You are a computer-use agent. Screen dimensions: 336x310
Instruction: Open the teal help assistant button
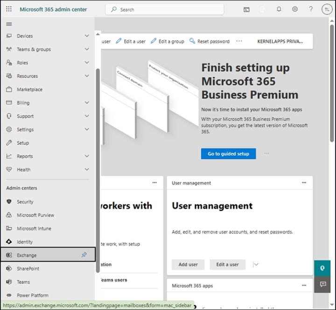(x=322, y=268)
